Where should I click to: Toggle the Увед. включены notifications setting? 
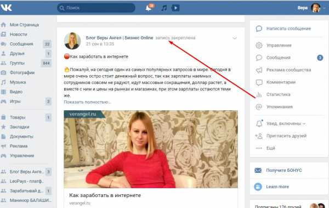286,123
